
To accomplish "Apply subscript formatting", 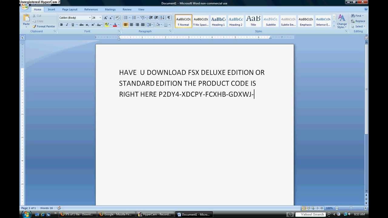I will point(87,25).
